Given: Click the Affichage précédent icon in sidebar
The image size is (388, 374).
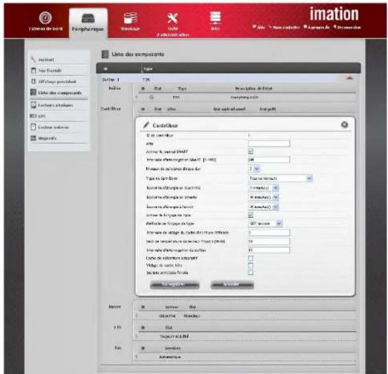Looking at the screenshot, I should point(33,81).
